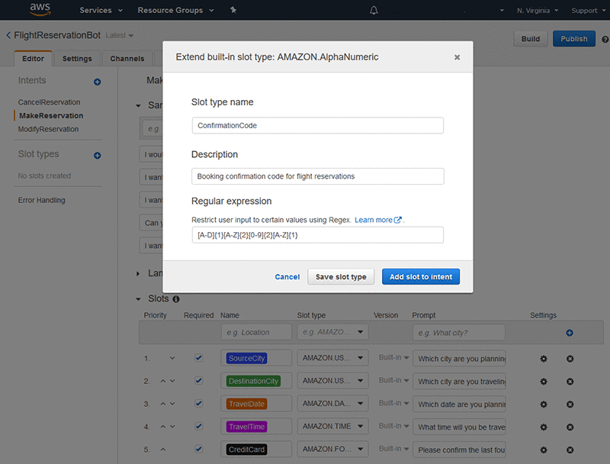Open the Learn more regex link
This screenshot has width=610, height=464.
coord(377,220)
